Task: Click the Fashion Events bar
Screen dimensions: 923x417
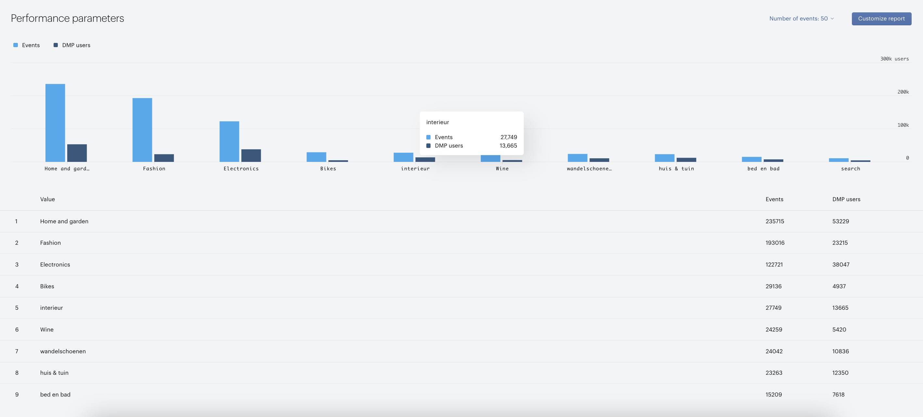Action: point(142,130)
